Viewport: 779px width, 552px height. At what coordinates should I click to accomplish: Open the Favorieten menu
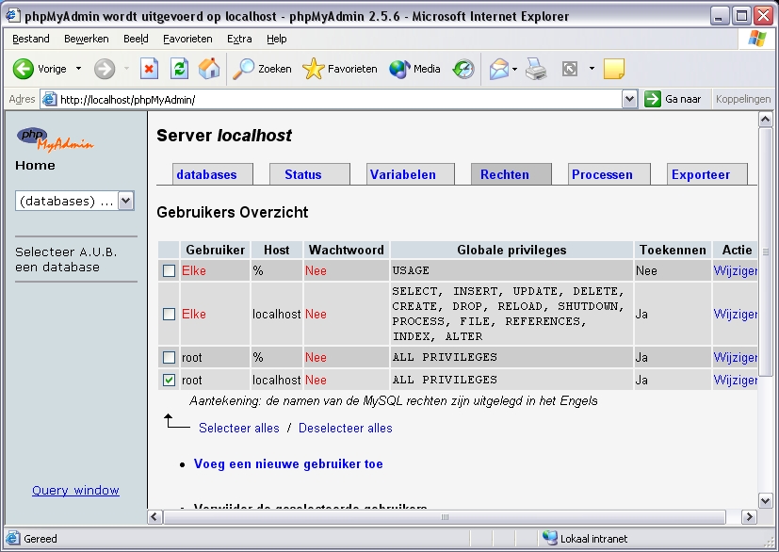point(187,39)
